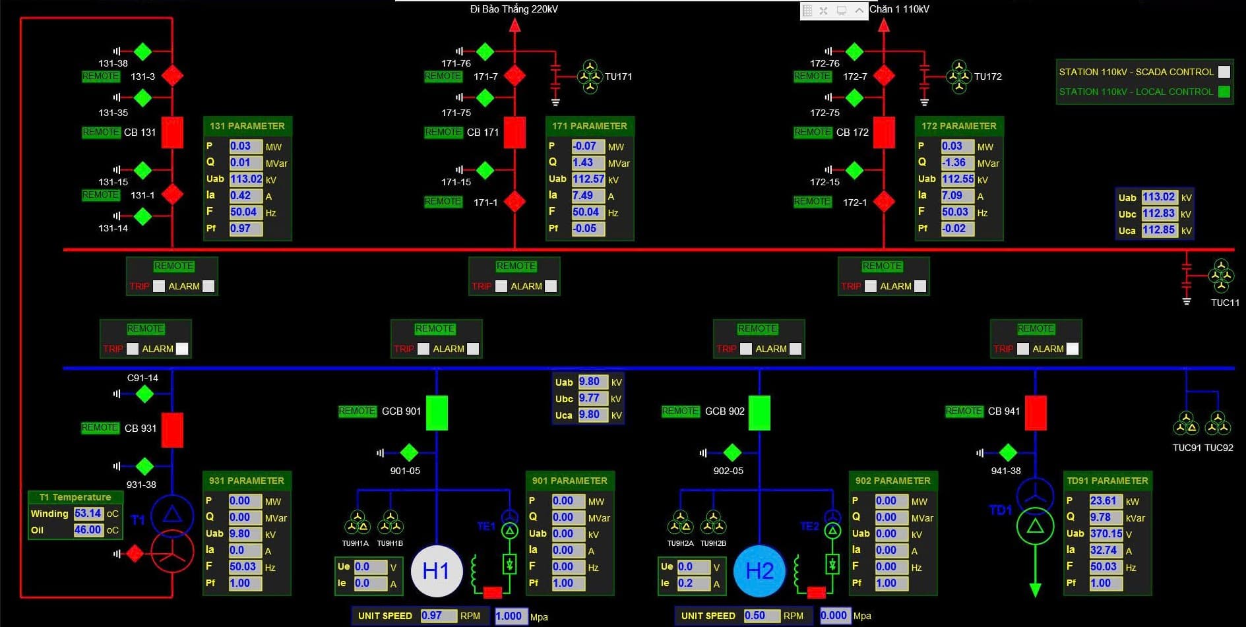Toggle TRIP box in panel above GCB 901
This screenshot has width=1246, height=627.
pos(423,349)
